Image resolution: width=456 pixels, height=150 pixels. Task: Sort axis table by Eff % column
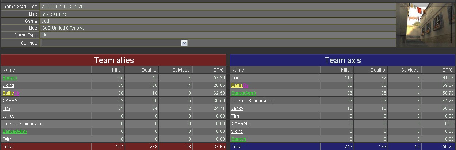448,70
